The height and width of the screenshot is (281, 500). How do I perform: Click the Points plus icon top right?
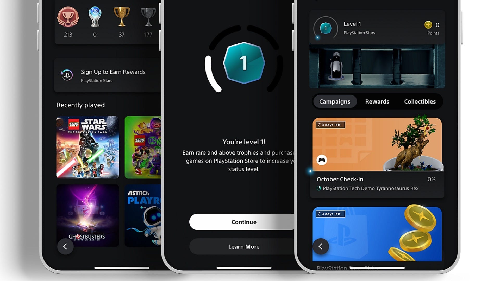tap(424, 24)
